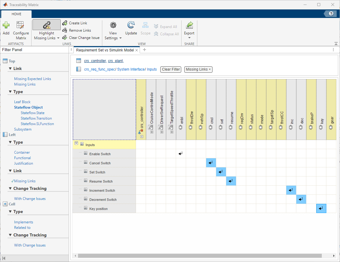The height and width of the screenshot is (262, 340).
Task: Collapse Left Change Tracking section
Action: [x=10, y=188]
